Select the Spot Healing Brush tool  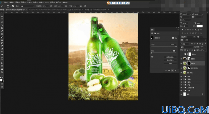click(2, 34)
